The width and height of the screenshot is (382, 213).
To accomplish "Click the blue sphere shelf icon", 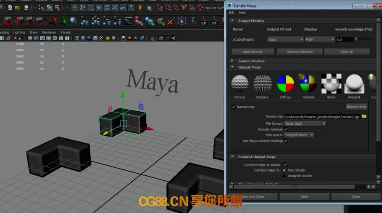I will click(x=73, y=21).
